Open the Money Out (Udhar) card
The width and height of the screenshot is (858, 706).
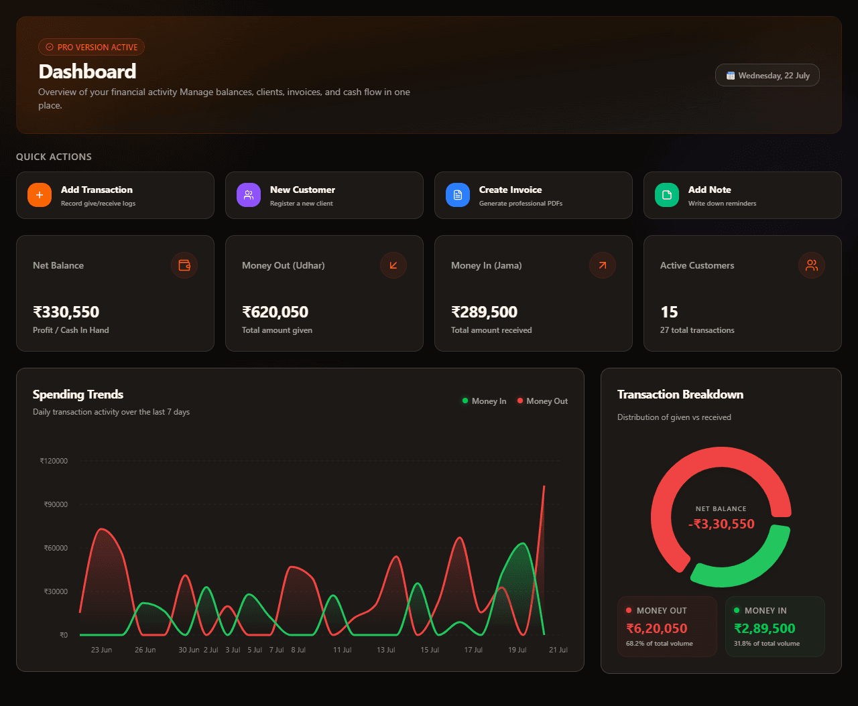pos(324,293)
